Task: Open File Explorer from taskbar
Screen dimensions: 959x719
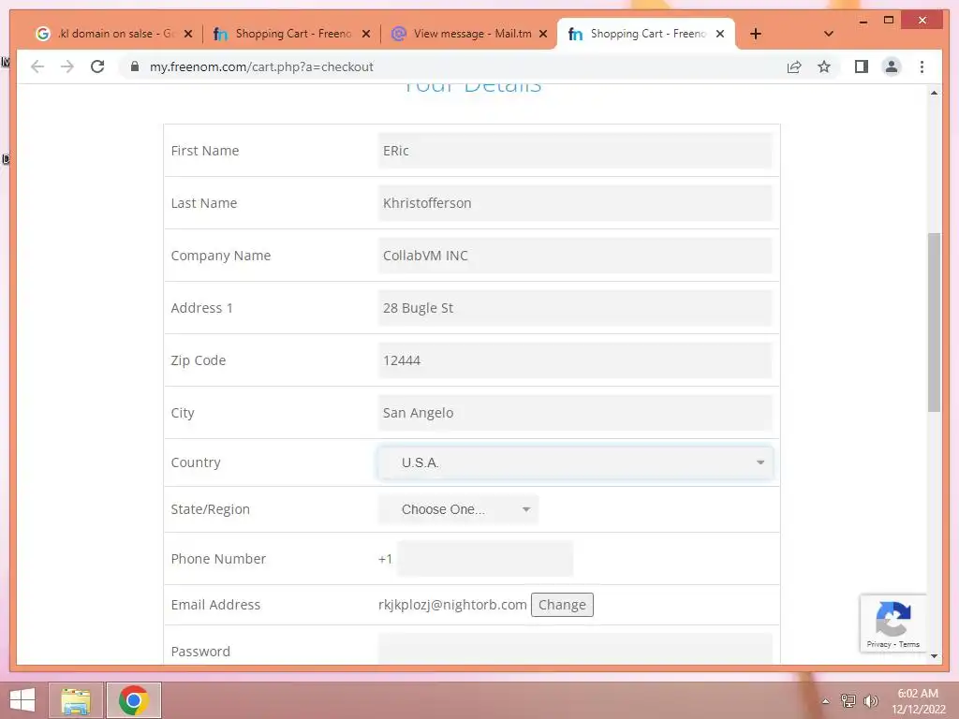Action: (x=75, y=700)
